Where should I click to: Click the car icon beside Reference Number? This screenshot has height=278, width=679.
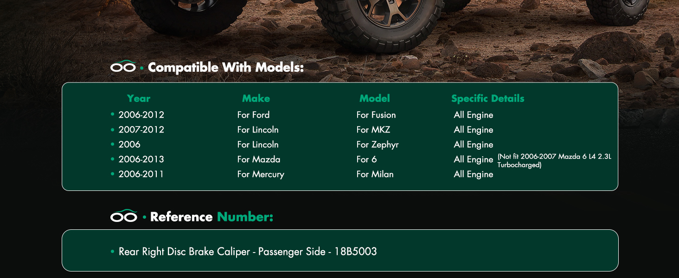coord(124,216)
